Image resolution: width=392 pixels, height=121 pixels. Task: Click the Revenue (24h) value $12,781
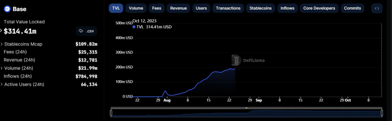[x=88, y=60]
